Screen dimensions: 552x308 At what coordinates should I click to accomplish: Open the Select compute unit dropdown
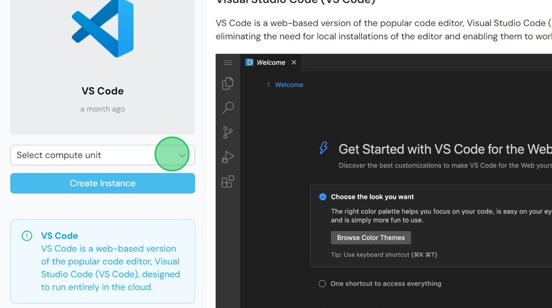point(103,155)
